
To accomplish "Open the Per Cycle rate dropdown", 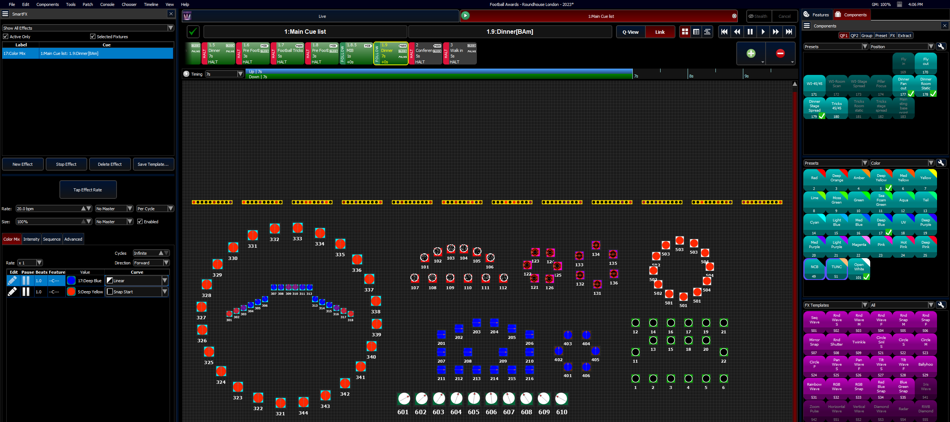I will (171, 209).
